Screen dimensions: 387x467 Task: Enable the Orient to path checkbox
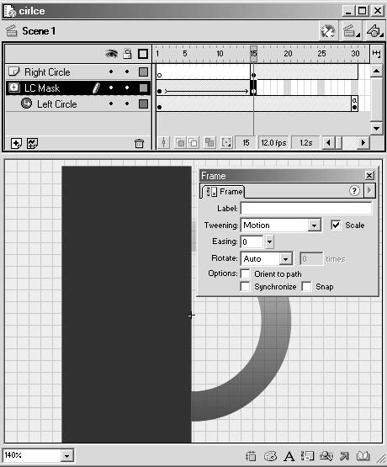click(x=245, y=273)
